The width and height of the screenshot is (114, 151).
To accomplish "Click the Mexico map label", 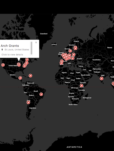I will (13, 75).
